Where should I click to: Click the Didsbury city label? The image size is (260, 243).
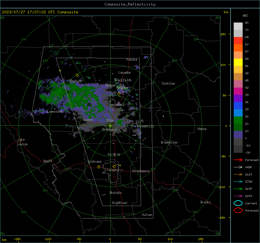109,129
